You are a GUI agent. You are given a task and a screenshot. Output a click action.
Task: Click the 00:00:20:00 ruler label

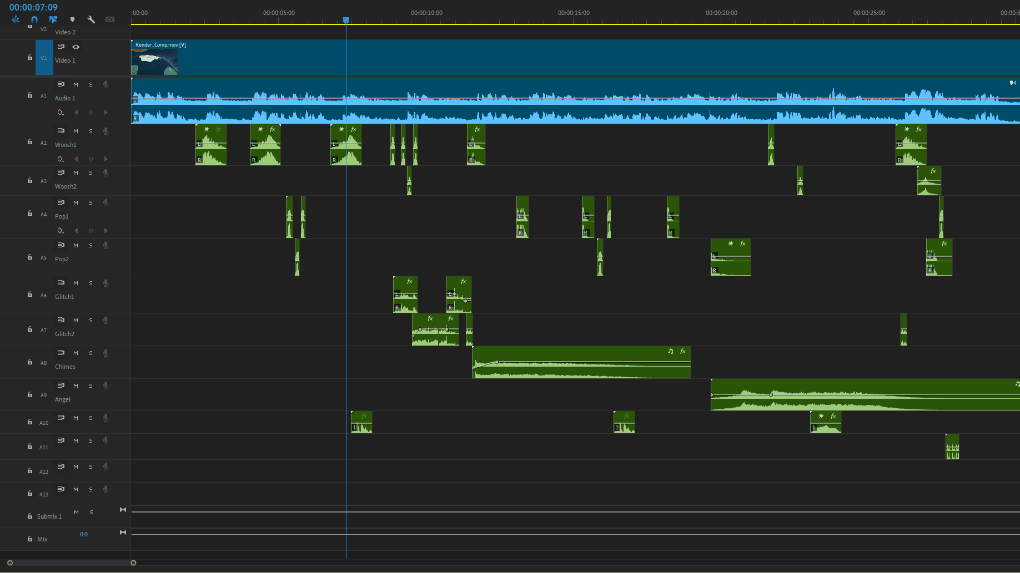[721, 13]
